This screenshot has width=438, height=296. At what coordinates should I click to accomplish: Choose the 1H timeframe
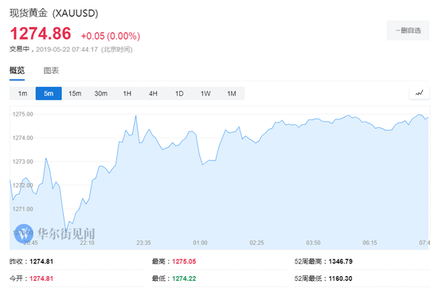[x=127, y=93]
